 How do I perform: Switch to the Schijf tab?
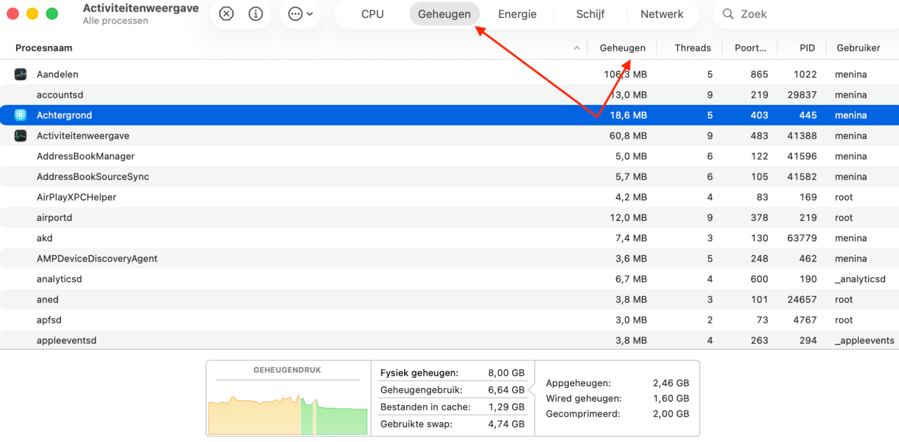(x=590, y=13)
